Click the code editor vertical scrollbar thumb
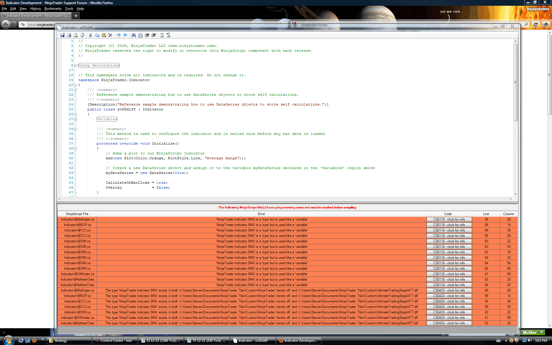552x345 pixels. click(515, 82)
